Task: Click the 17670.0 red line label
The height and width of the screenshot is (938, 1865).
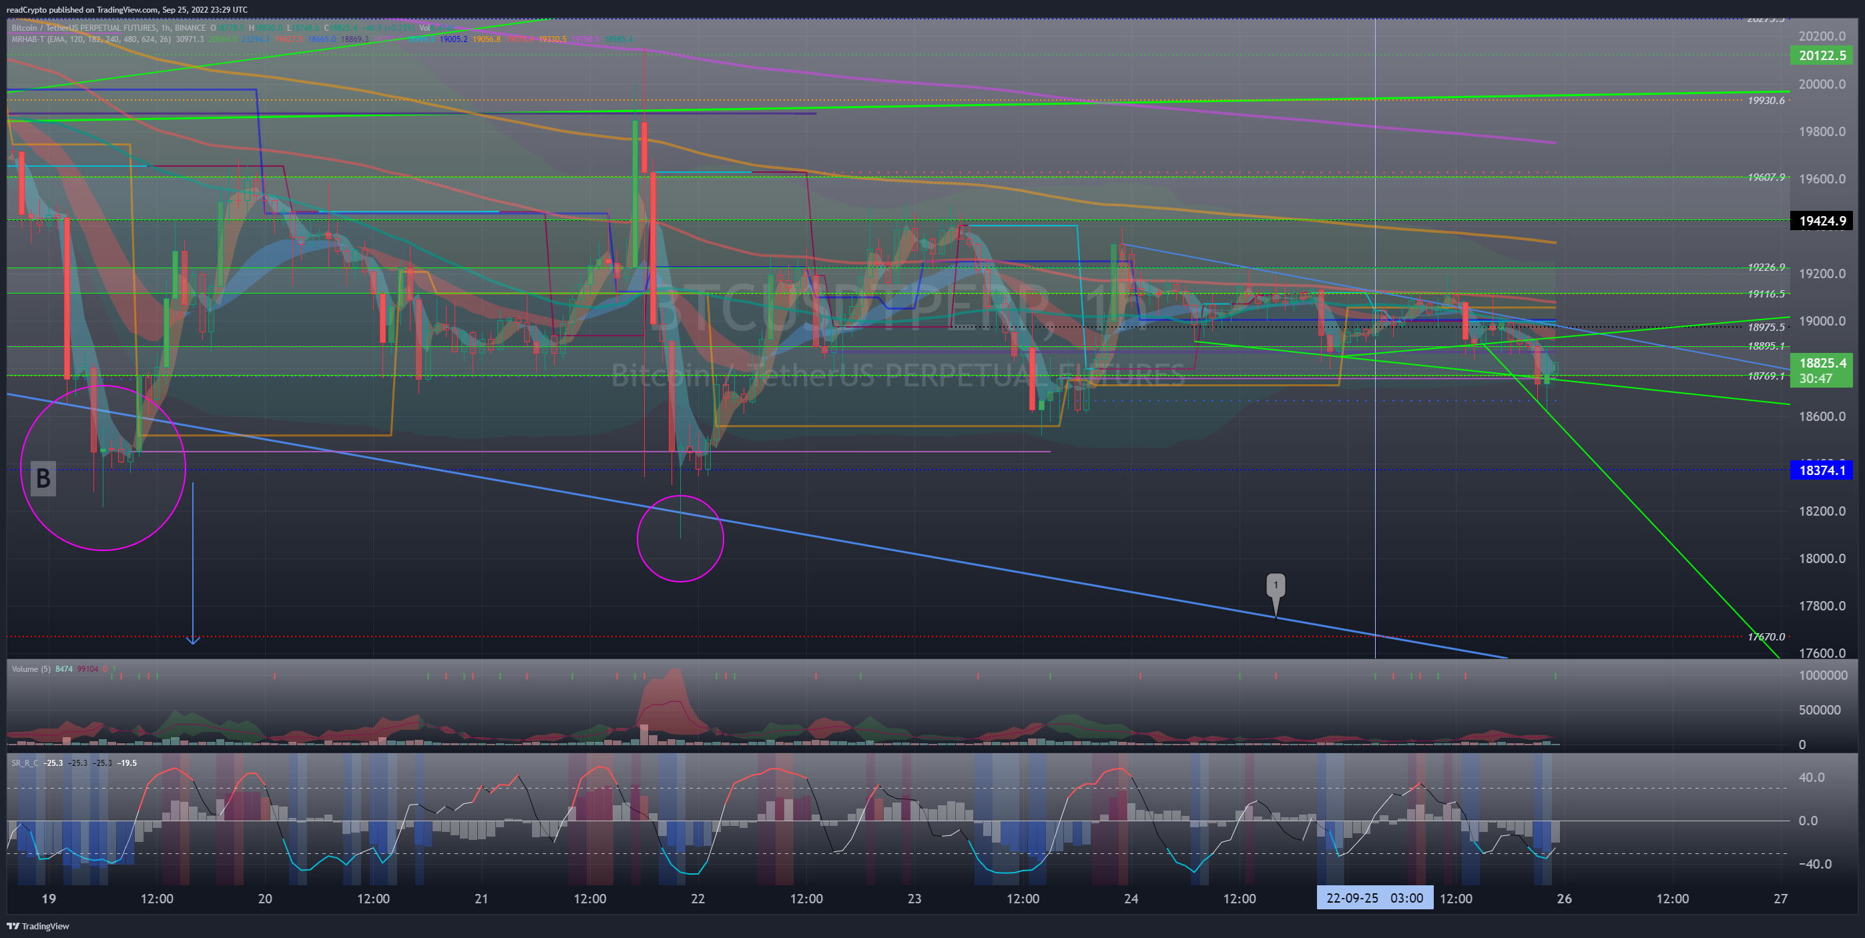Action: tap(1766, 637)
